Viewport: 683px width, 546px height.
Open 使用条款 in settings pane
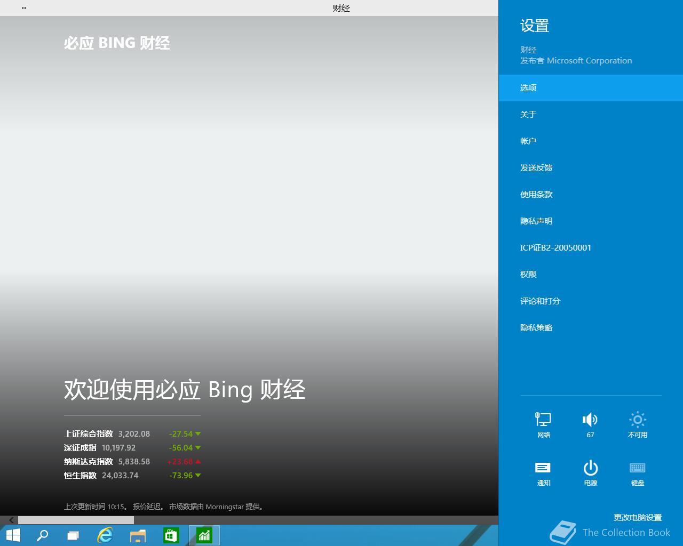point(591,195)
